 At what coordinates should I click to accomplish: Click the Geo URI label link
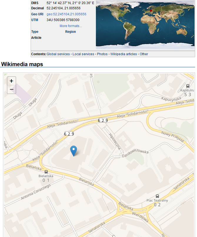point(37,14)
